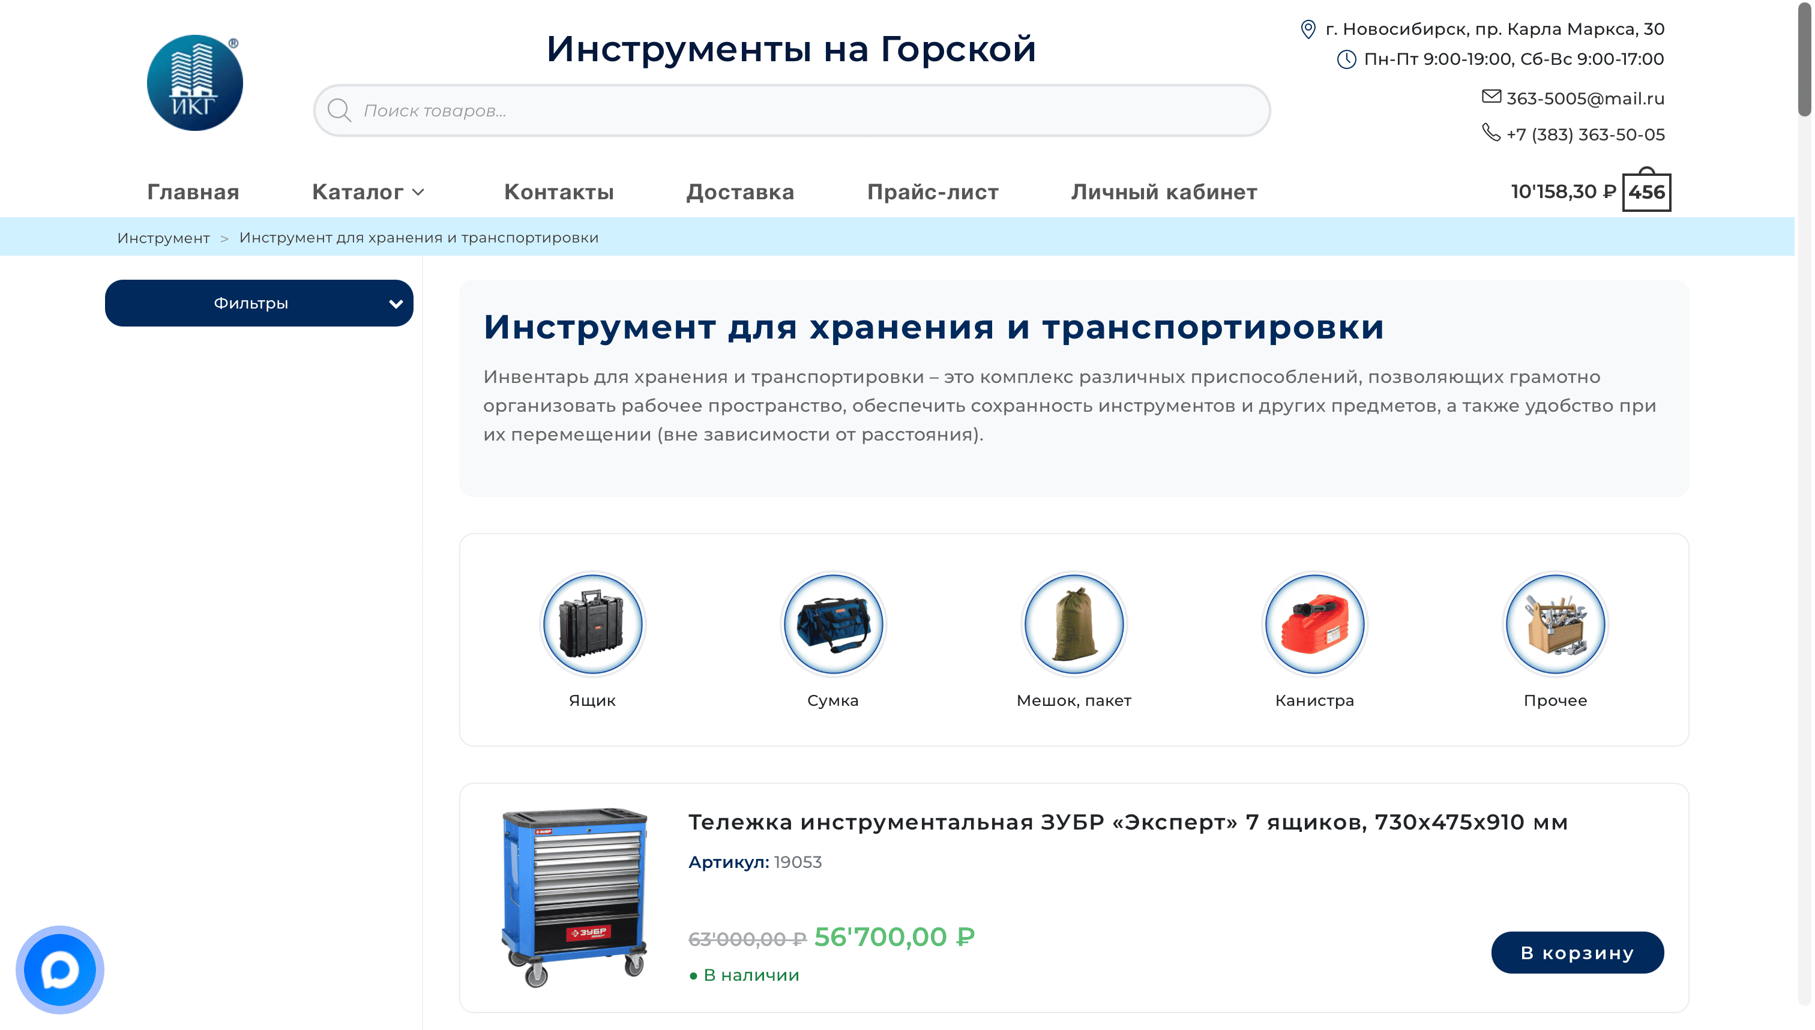Click the Инструмент breadcrumb link
This screenshot has height=1030, width=1815.
[x=163, y=238]
